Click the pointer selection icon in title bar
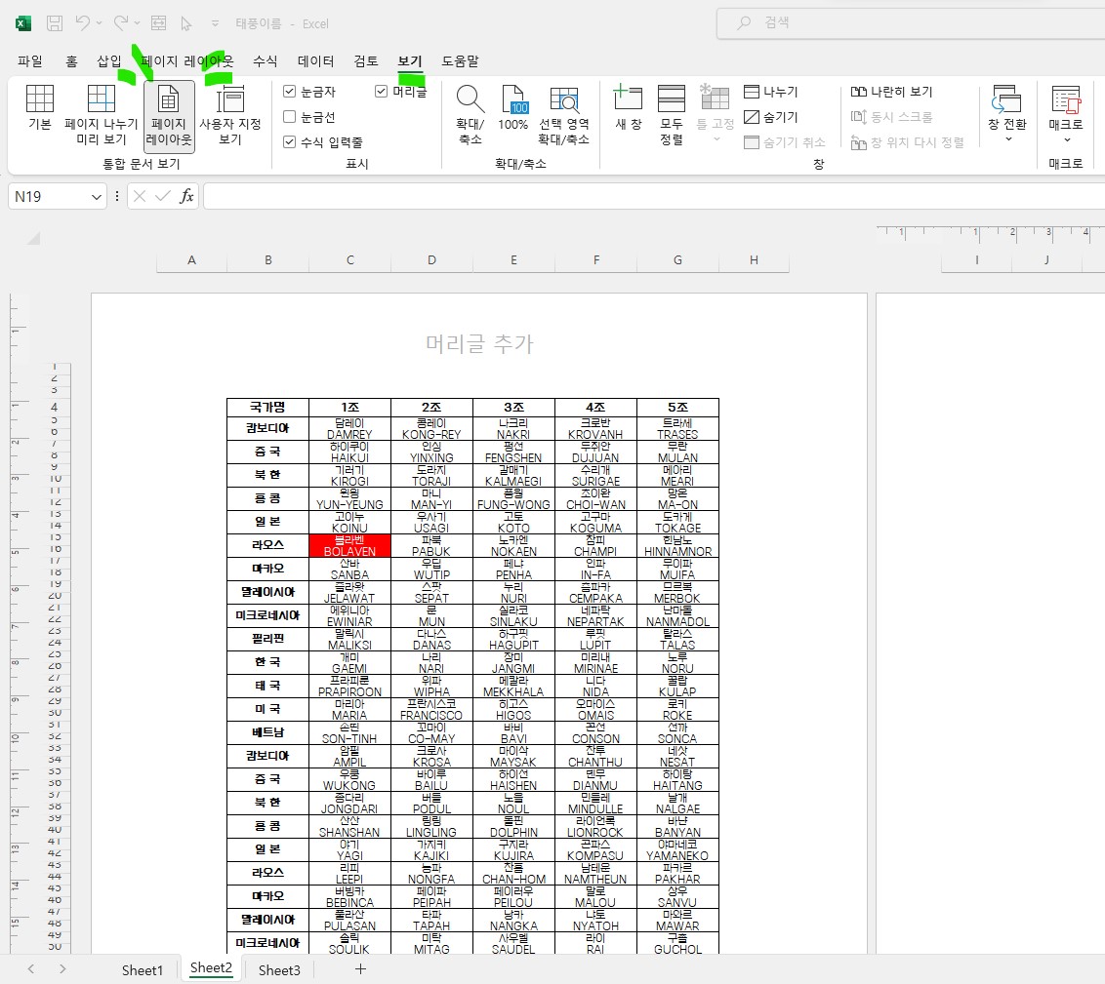 pos(186,23)
